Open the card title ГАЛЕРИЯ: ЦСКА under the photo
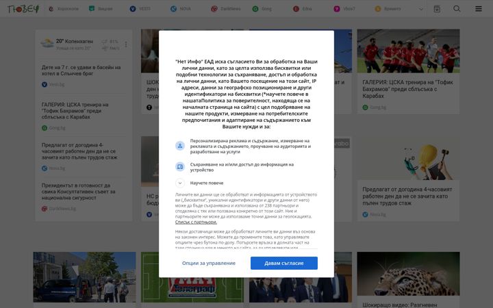Viewport: 493px width, 308px height. coord(407,89)
